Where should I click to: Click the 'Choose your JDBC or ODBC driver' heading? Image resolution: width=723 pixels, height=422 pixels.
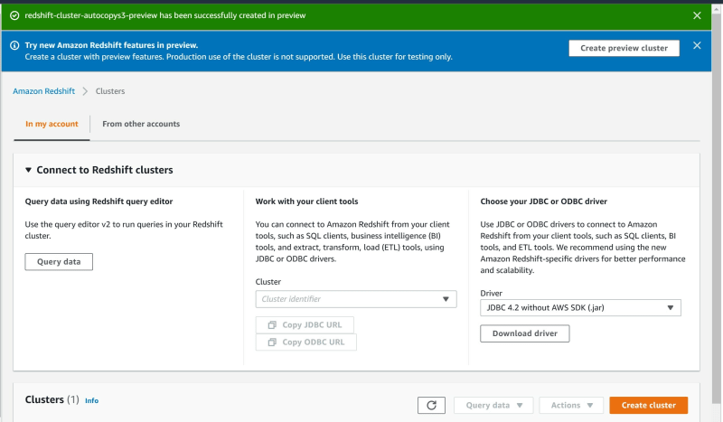point(544,202)
